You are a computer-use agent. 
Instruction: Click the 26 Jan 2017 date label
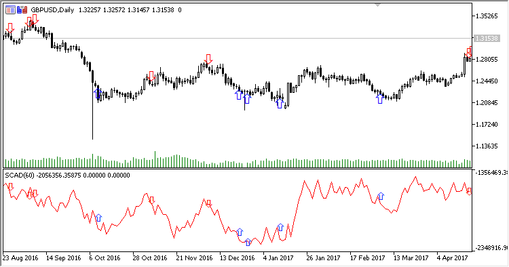[323, 258]
